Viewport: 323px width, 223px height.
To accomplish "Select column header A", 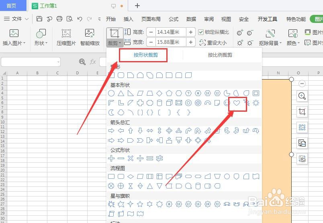I will [17, 73].
